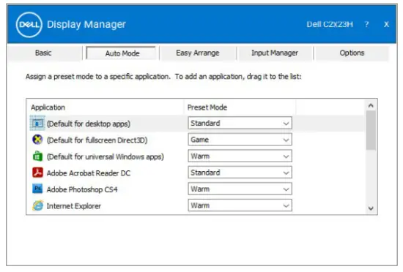The height and width of the screenshot is (272, 403).
Task: Select the "Adobe Acrobat Reader DC" row text
Action: [89, 173]
